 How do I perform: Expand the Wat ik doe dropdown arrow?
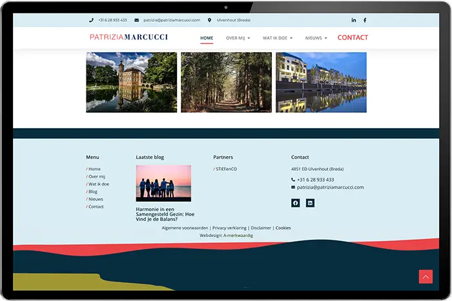tap(291, 38)
